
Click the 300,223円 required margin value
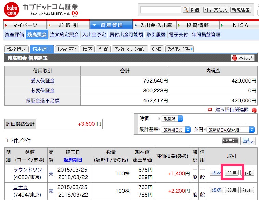click(x=155, y=90)
